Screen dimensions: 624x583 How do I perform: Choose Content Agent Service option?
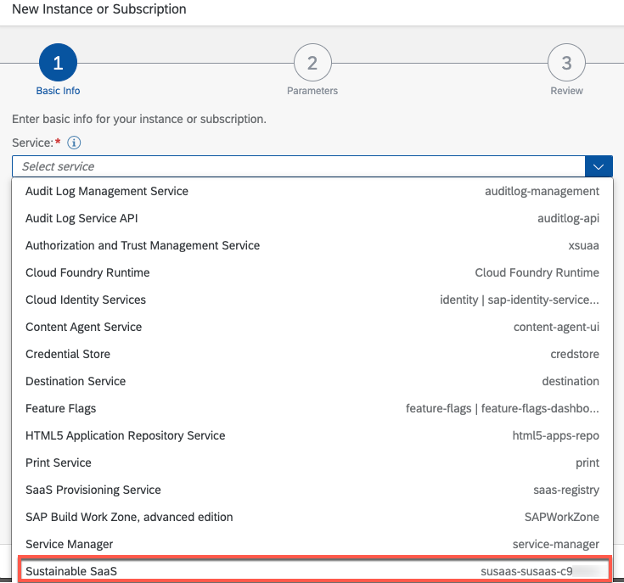tap(312, 327)
